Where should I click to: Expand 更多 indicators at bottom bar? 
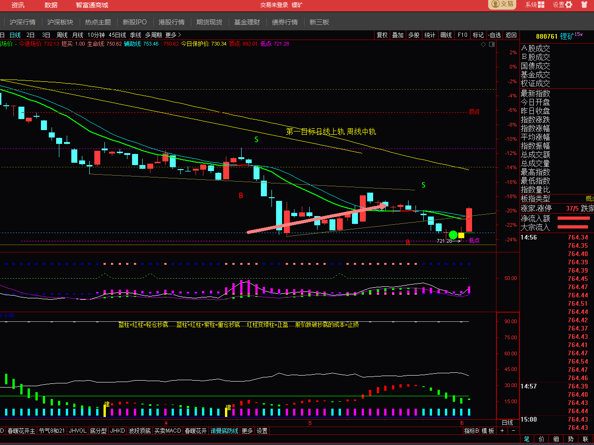point(247,431)
